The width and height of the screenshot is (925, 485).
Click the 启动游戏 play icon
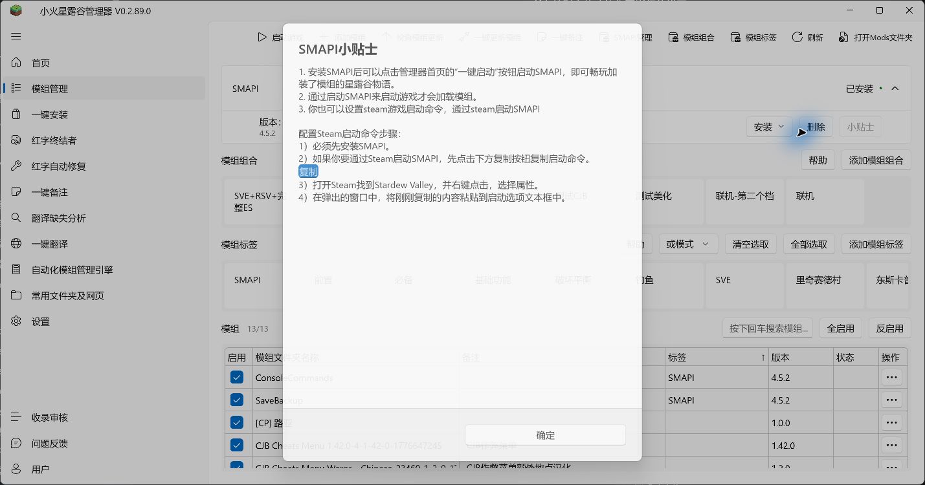pyautogui.click(x=262, y=38)
